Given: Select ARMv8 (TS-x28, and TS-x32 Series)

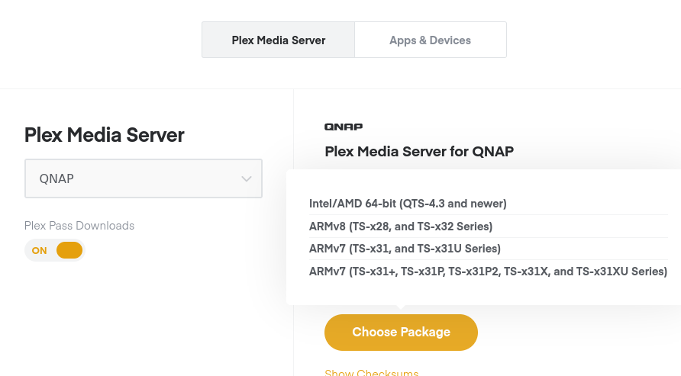Looking at the screenshot, I should tap(401, 227).
